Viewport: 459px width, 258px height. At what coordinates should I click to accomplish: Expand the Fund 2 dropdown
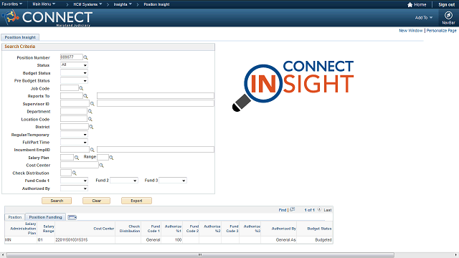124,181
